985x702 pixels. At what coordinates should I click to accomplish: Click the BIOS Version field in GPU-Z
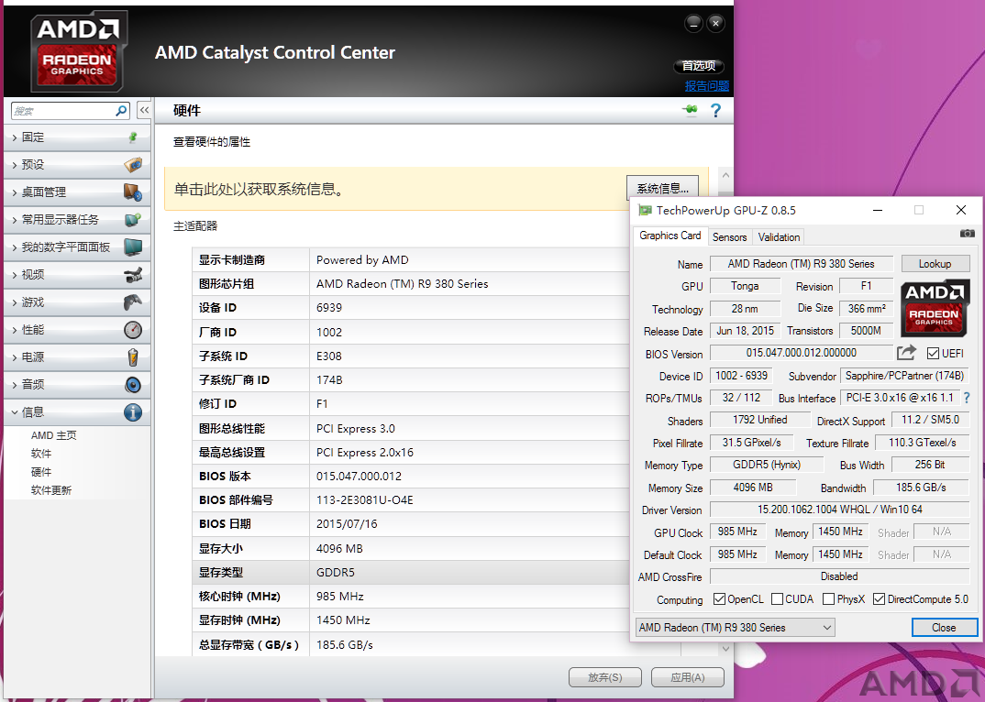(801, 353)
